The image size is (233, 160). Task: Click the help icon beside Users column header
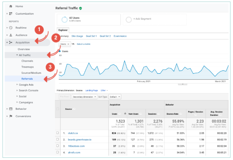pyautogui.click(x=120, y=114)
